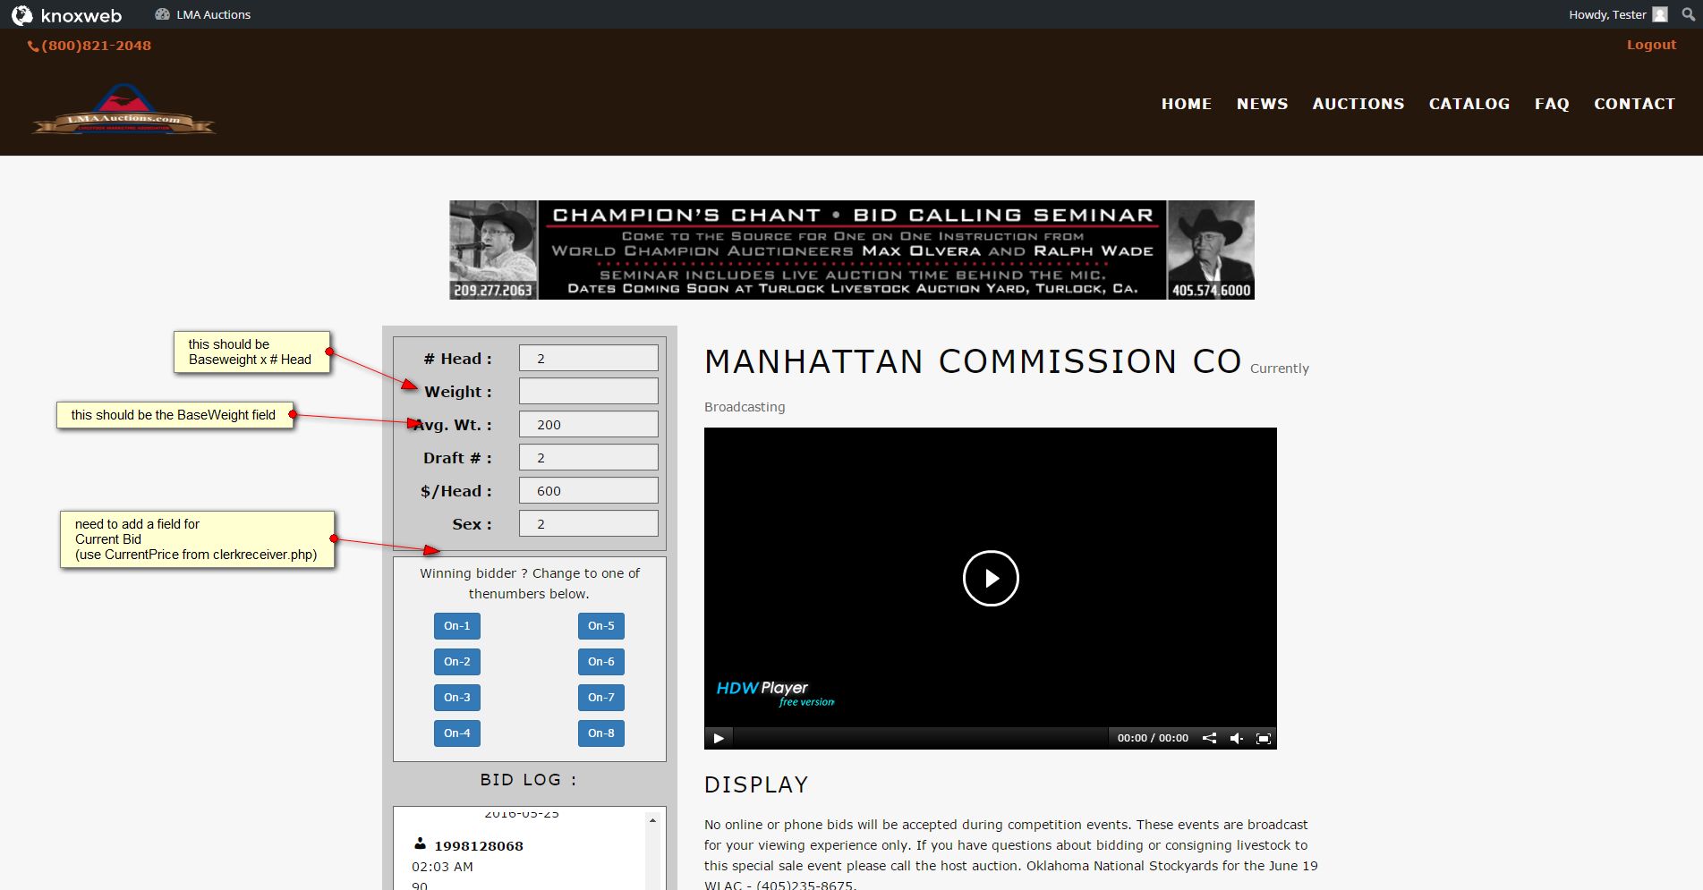
Task: Click the (800)821-2048 phone number link
Action: tap(89, 46)
